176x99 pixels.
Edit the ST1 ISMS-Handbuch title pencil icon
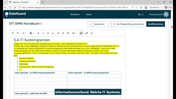[41, 23]
